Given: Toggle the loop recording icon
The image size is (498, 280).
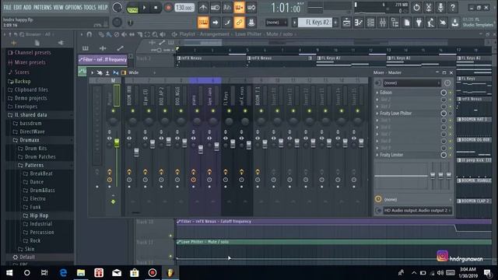Looking at the screenshot, I should coord(251,8).
